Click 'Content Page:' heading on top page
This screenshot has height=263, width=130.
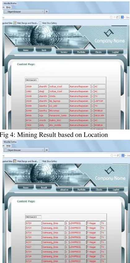(x=26, y=64)
